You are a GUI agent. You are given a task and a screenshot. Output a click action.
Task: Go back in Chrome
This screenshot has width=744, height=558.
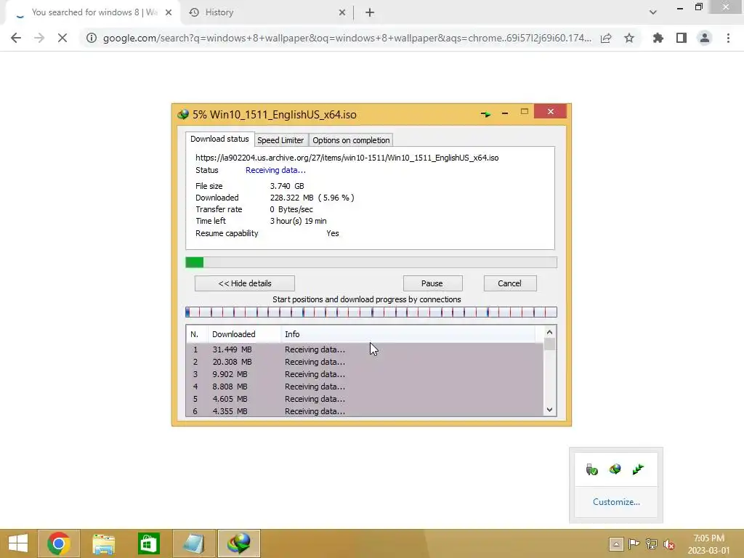[16, 38]
